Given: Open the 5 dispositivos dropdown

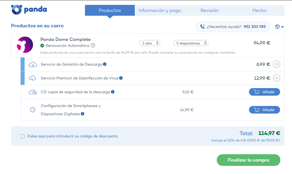Looking at the screenshot, I should (191, 43).
